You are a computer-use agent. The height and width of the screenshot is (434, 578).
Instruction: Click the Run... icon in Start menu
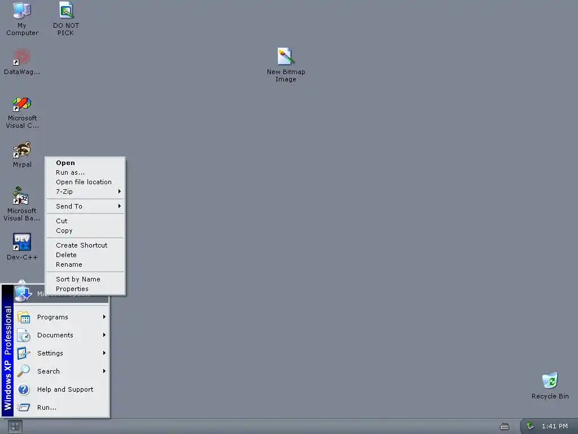(24, 407)
